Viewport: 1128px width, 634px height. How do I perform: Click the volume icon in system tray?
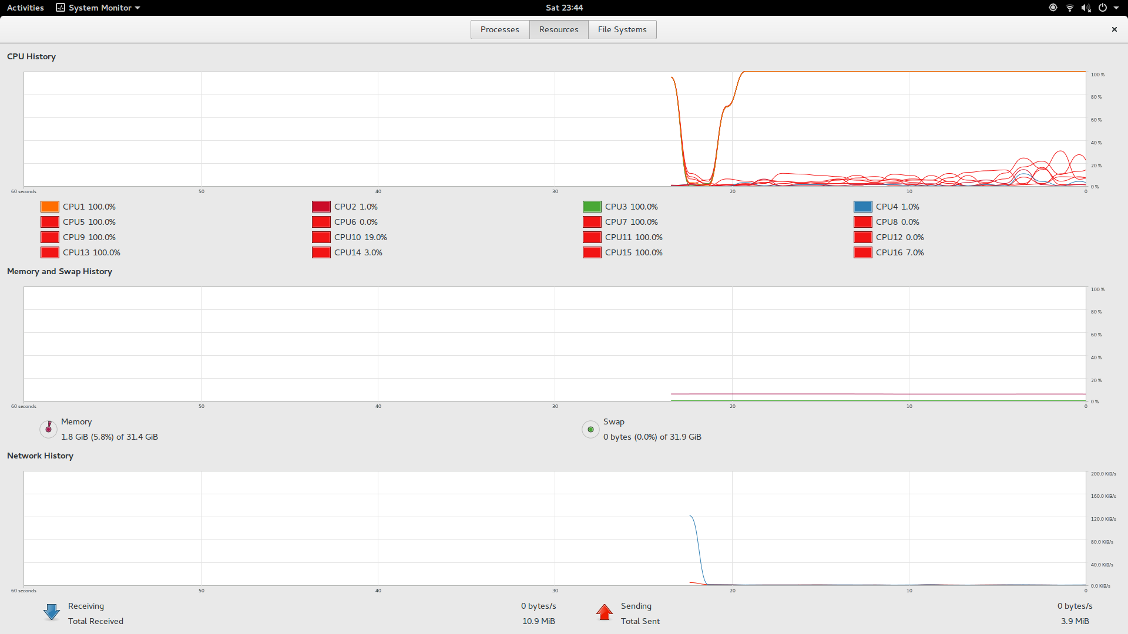point(1086,8)
